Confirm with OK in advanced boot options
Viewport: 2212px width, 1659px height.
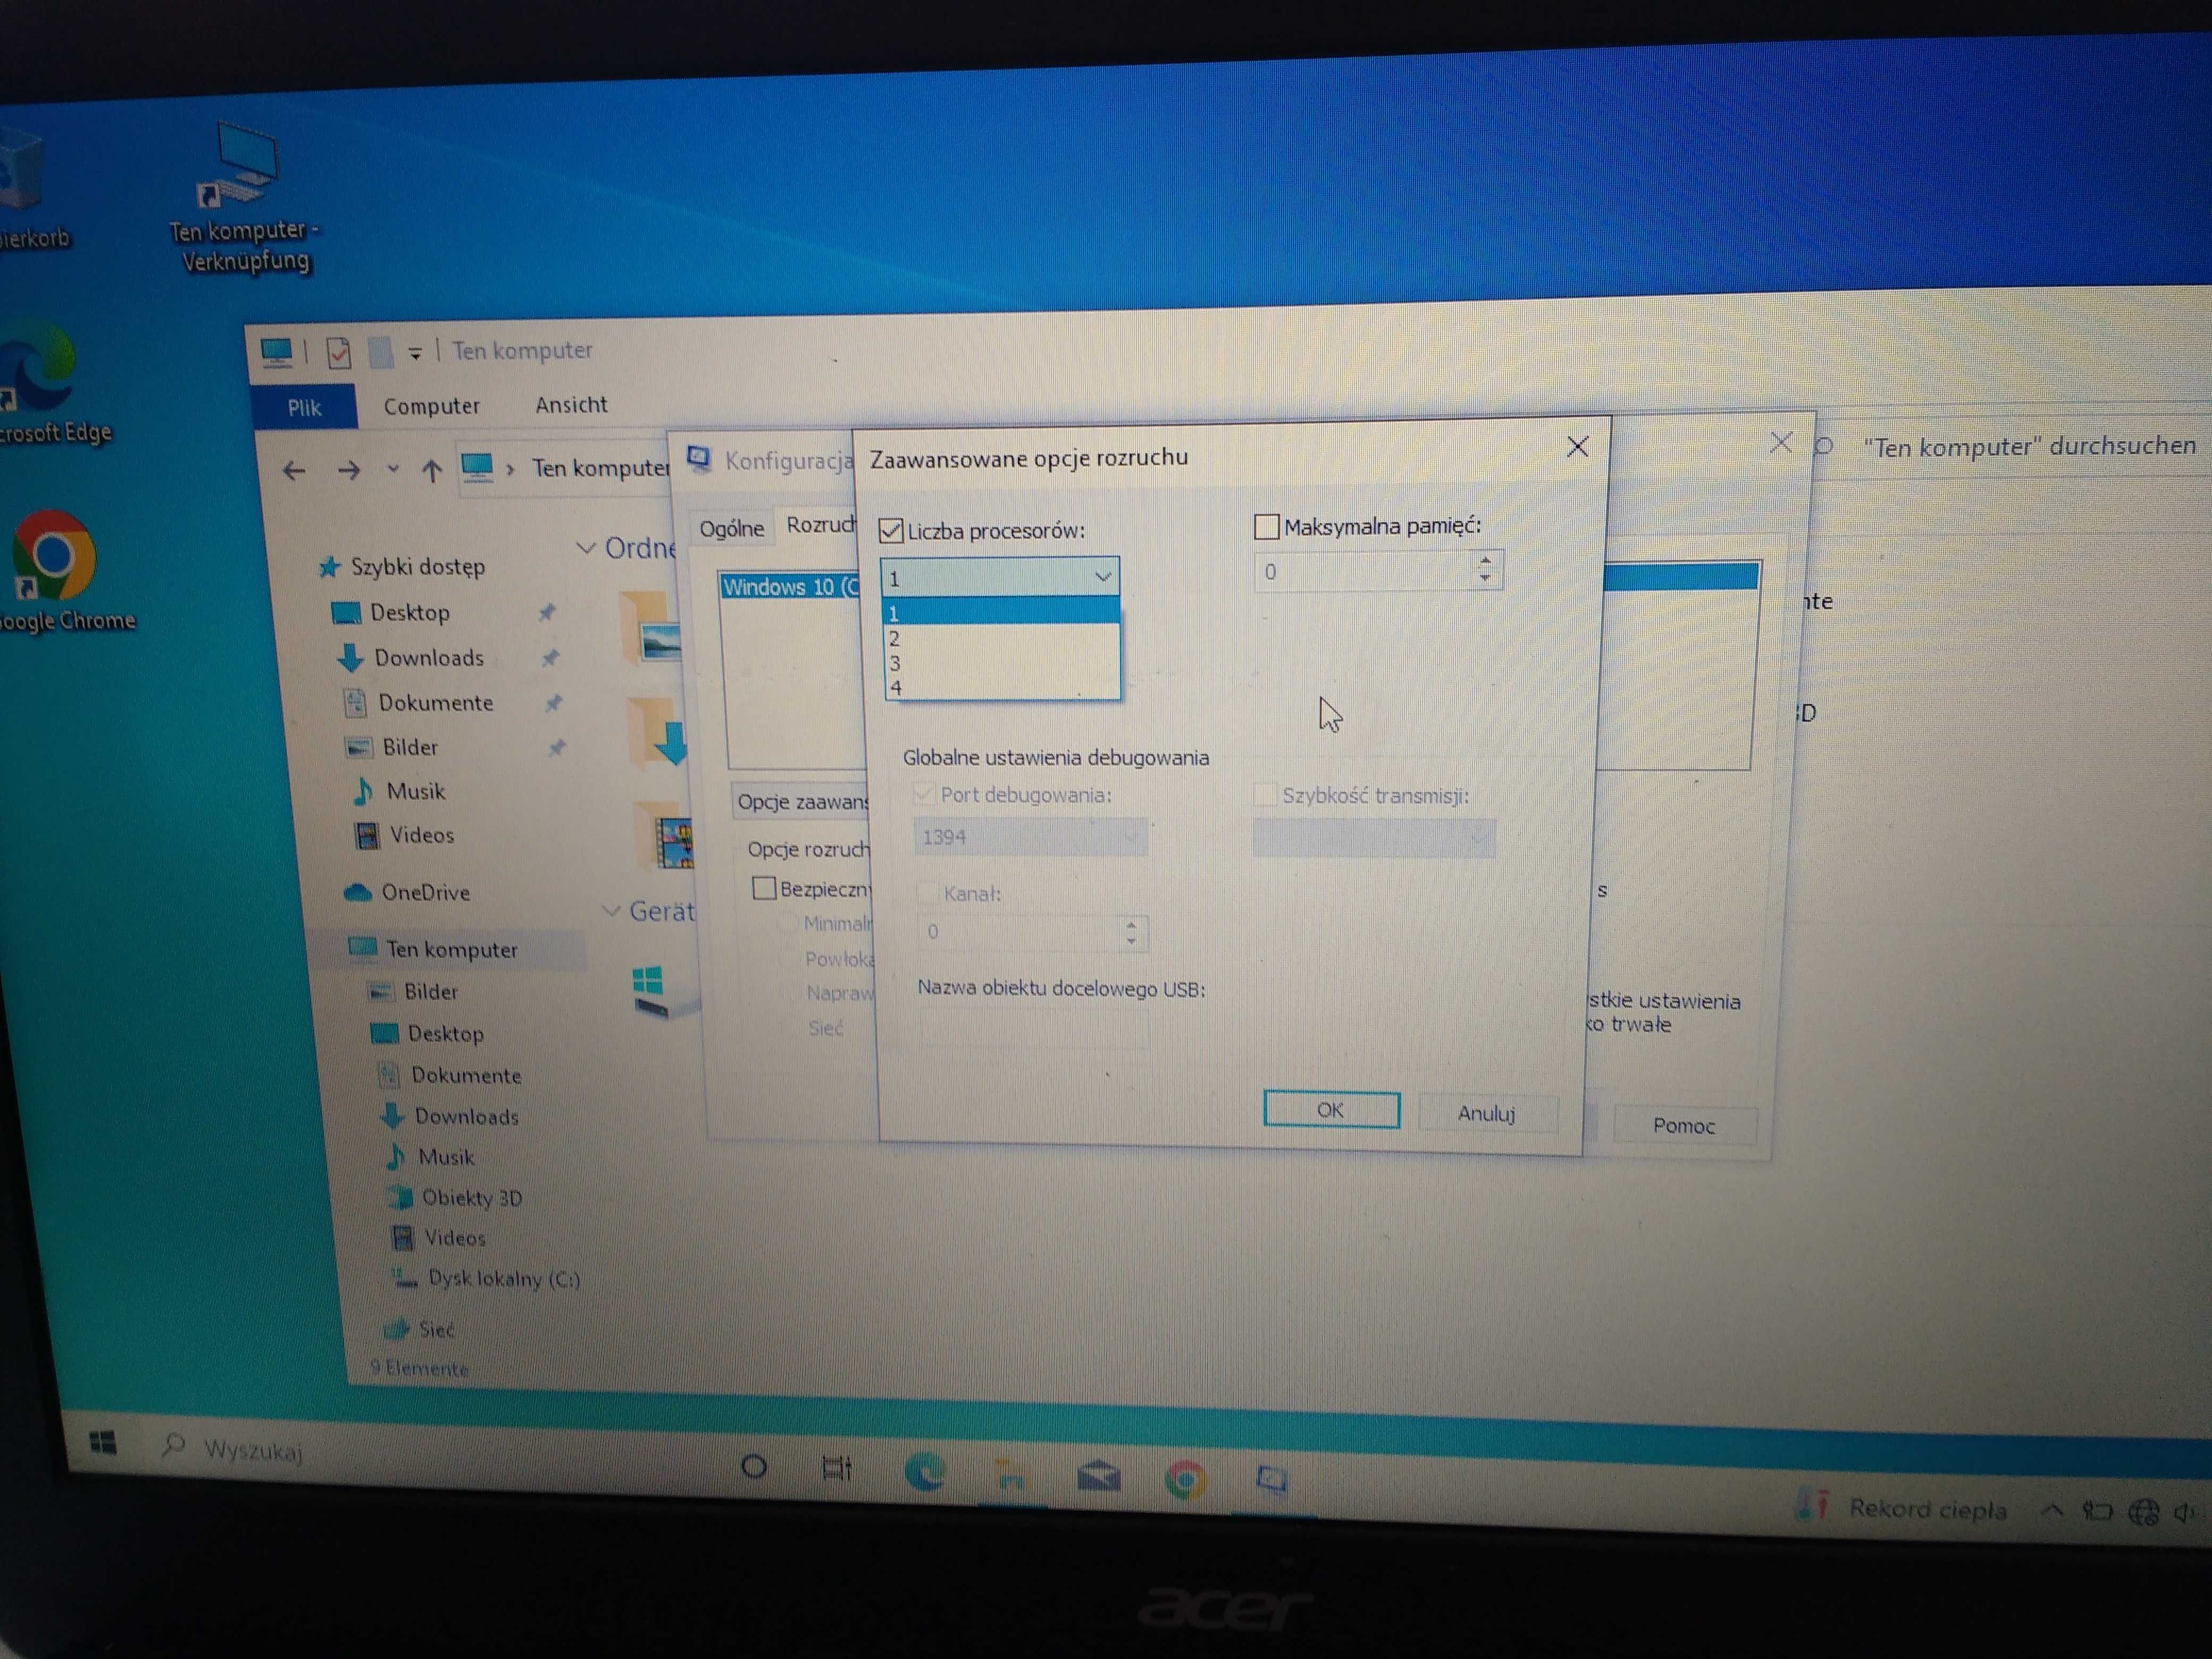click(1331, 1109)
